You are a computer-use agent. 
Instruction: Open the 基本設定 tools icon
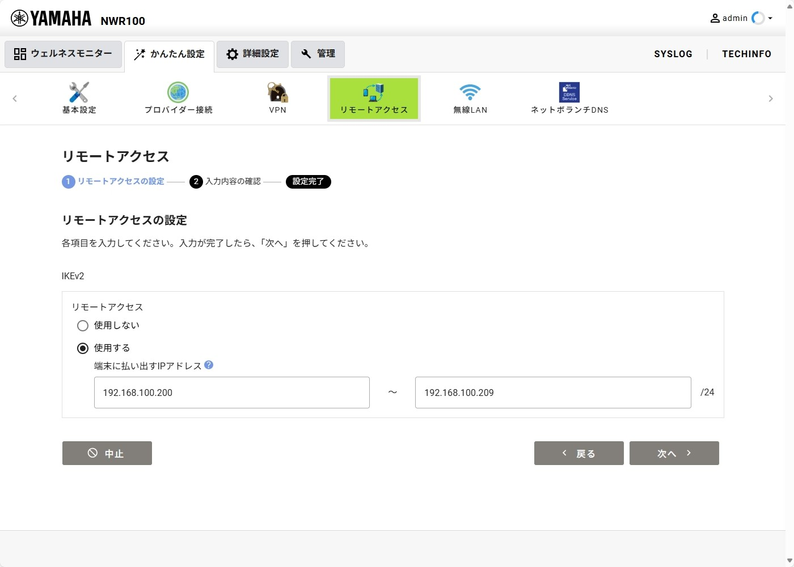coord(79,92)
